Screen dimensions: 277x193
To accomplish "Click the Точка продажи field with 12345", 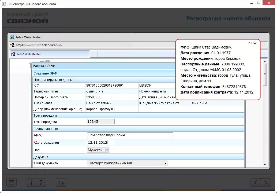I will pyautogui.click(x=101, y=122).
